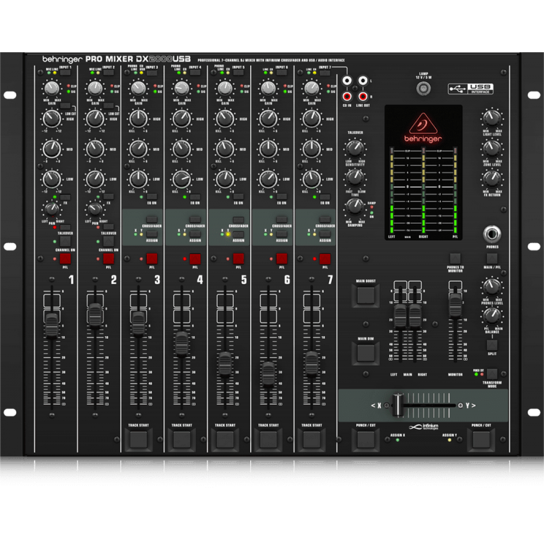Click the Phones headphone jack
This screenshot has height=544, width=544.
(x=492, y=234)
